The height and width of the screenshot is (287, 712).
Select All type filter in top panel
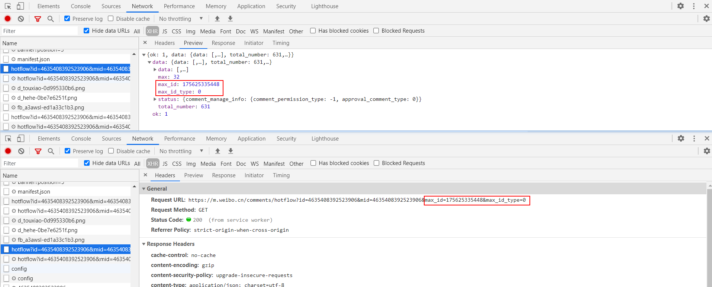coord(137,31)
